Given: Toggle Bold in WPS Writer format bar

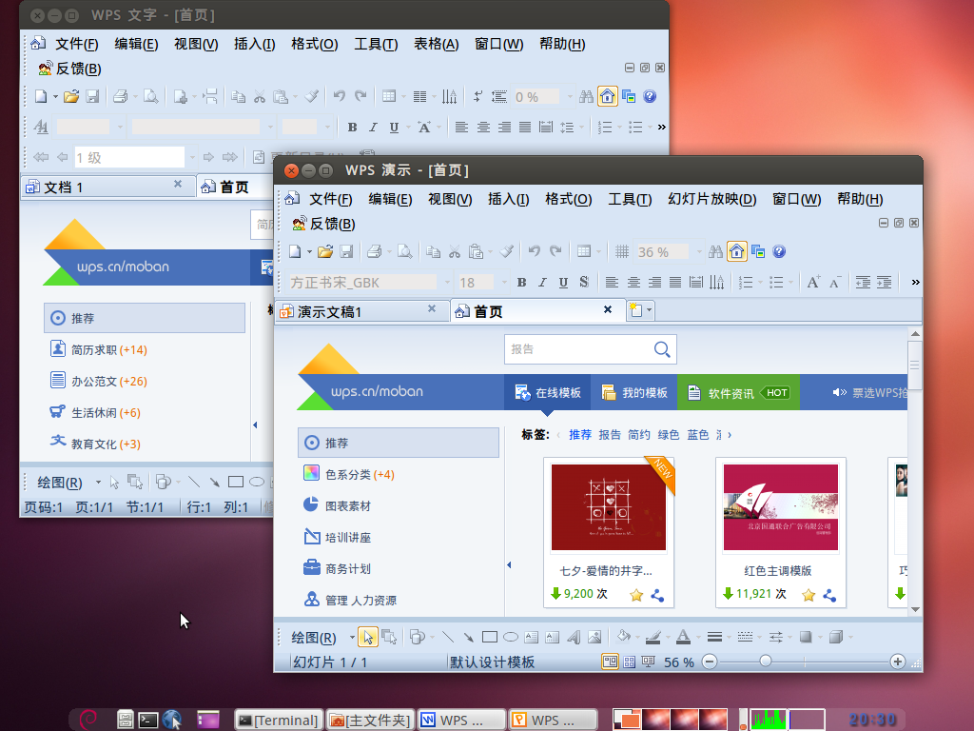Looking at the screenshot, I should 352,128.
